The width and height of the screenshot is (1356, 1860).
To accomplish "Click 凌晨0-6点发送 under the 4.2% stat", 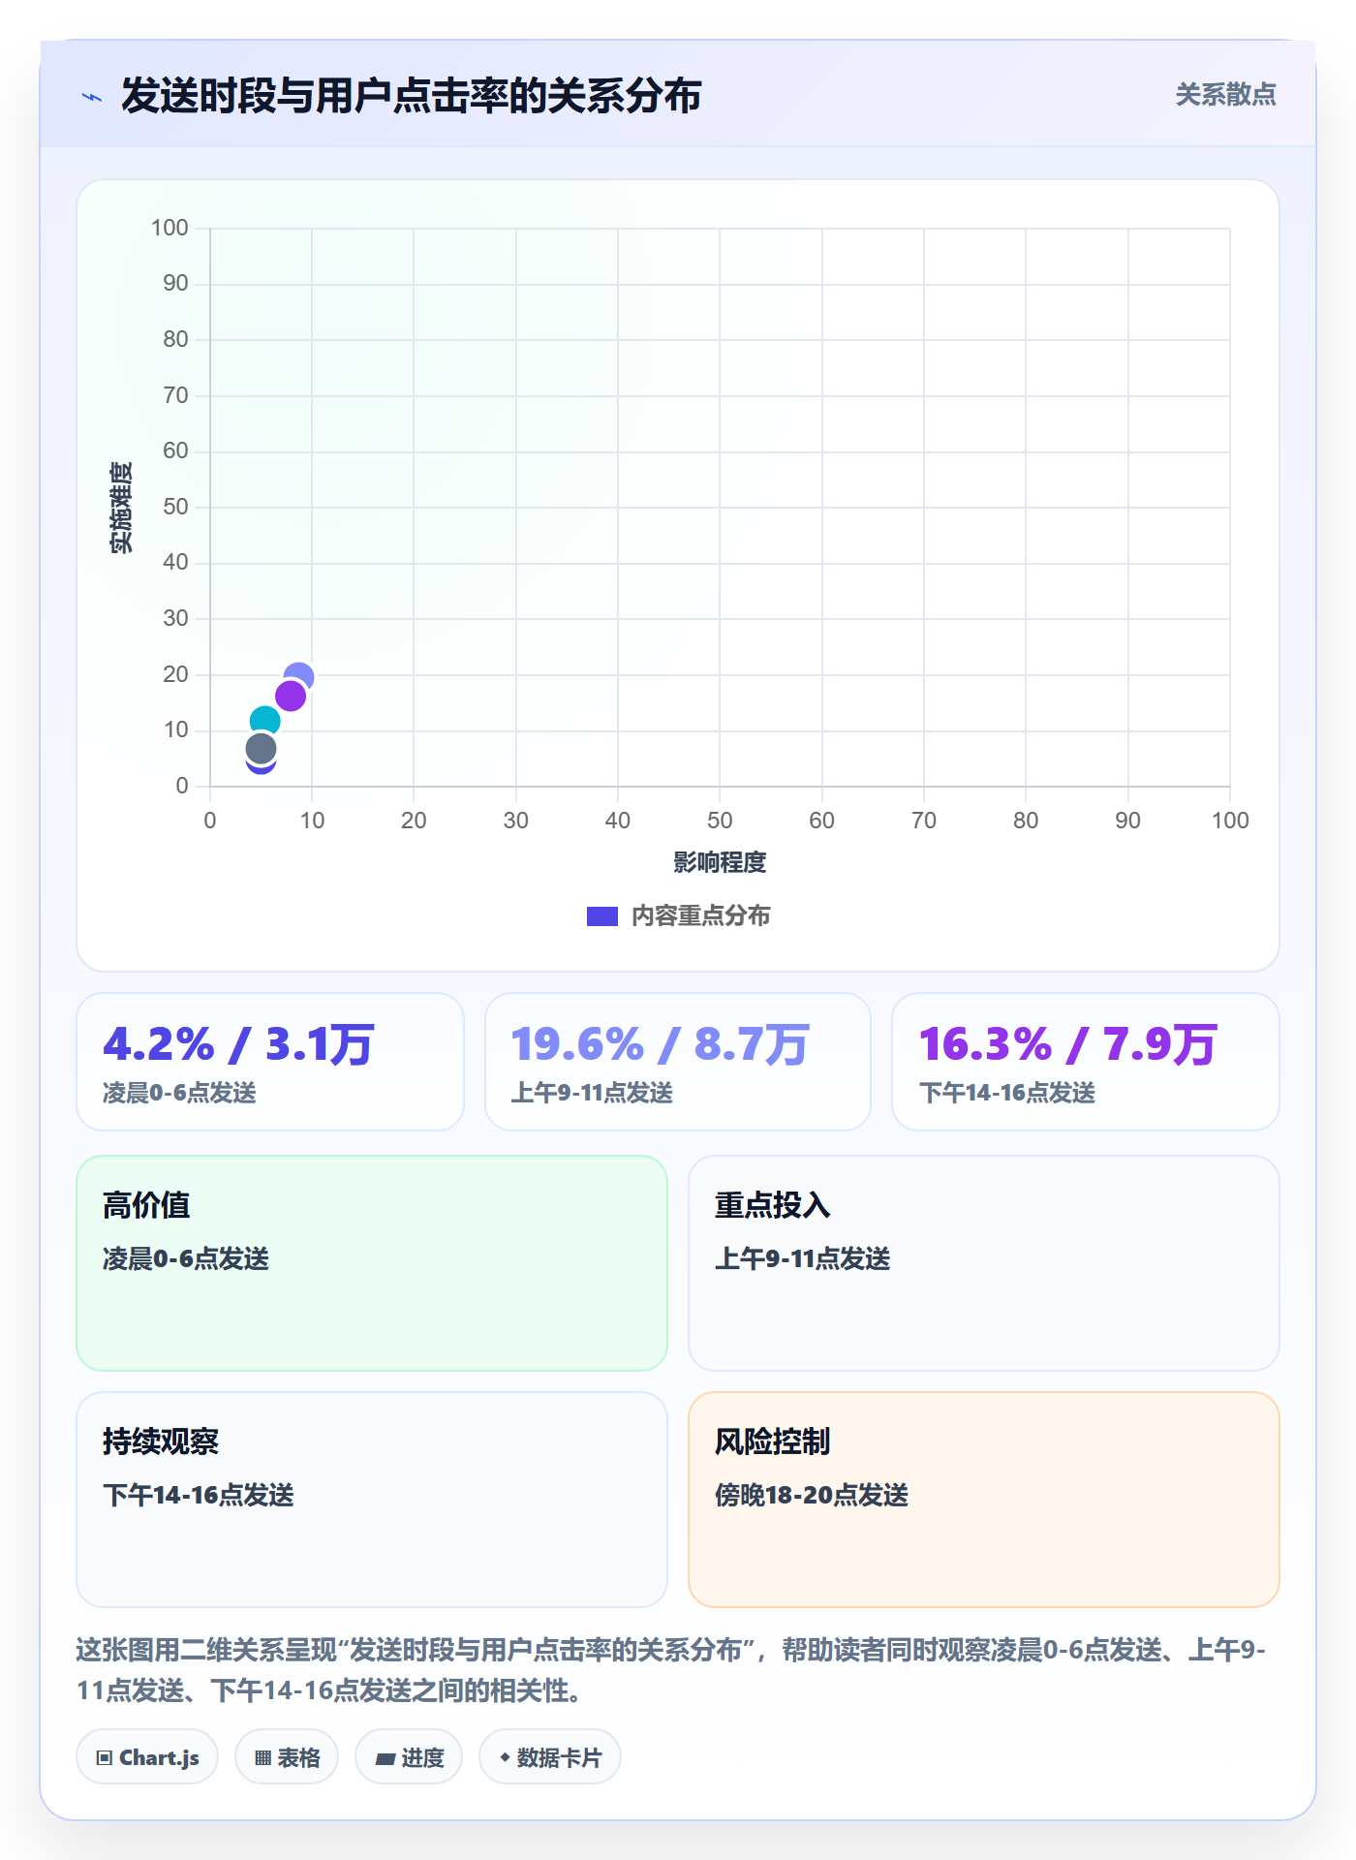I will 179,1093.
